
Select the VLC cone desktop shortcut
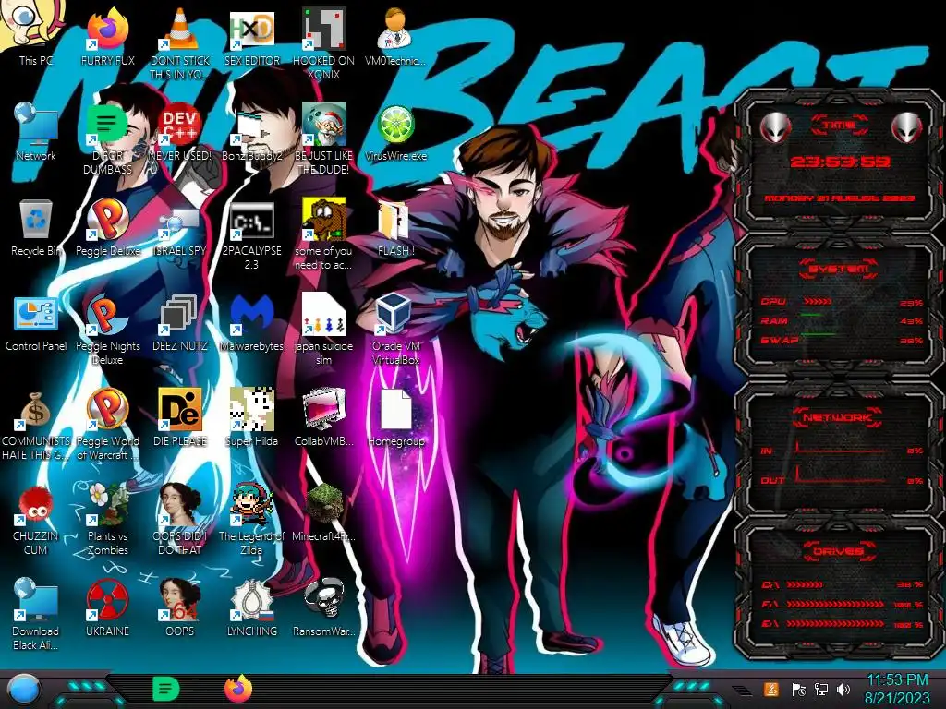[x=180, y=42]
